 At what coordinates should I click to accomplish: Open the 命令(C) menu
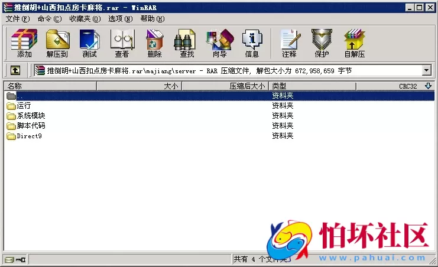point(50,19)
